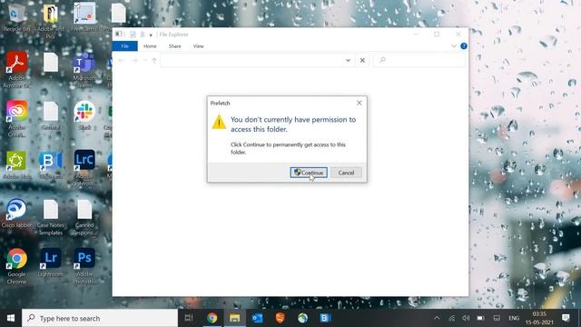The image size is (581, 327).
Task: Select the Adobe Creative Cloud desktop icon
Action: coord(16,119)
